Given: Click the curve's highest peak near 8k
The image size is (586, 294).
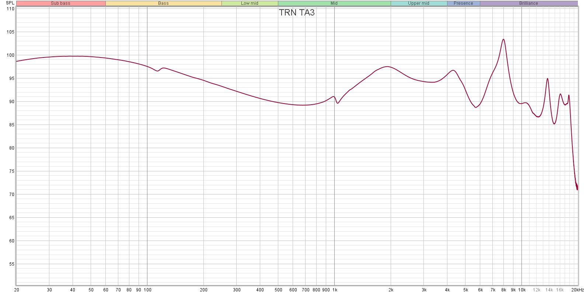Looking at the screenshot, I should click(503, 39).
